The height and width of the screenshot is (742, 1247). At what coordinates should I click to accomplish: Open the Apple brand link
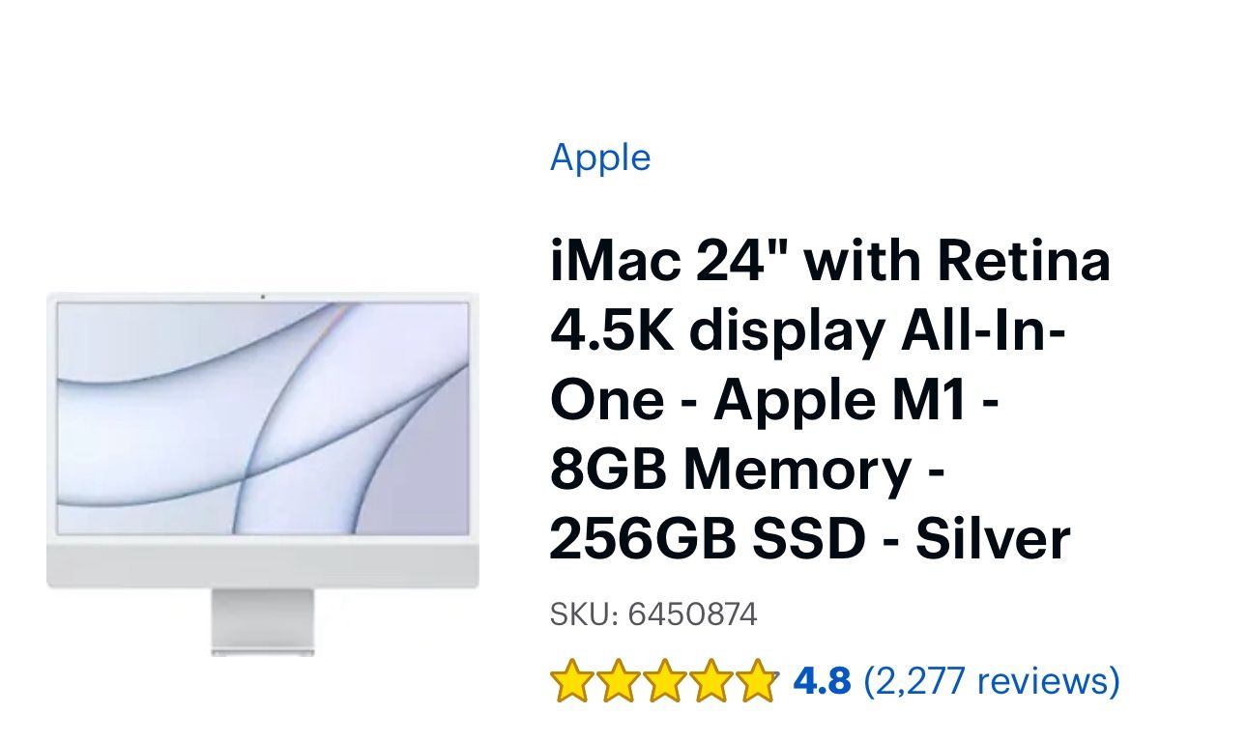tap(600, 158)
